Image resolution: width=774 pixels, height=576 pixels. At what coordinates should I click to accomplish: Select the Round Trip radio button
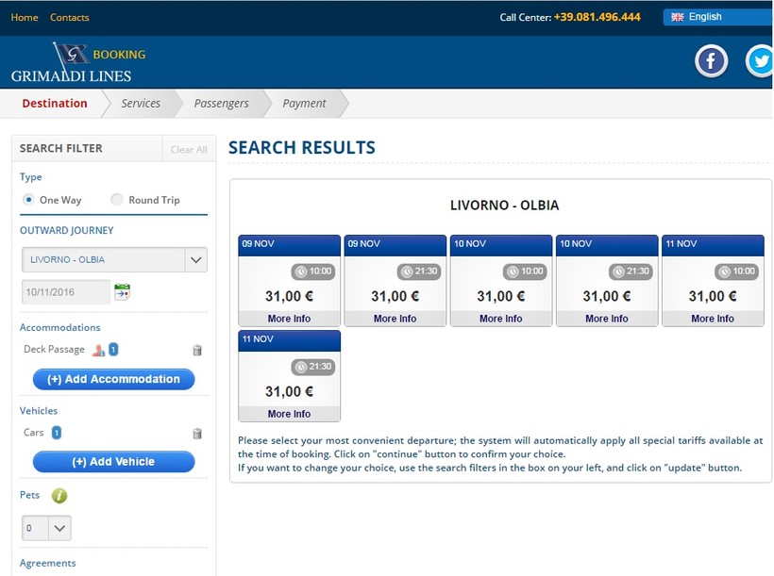[117, 200]
